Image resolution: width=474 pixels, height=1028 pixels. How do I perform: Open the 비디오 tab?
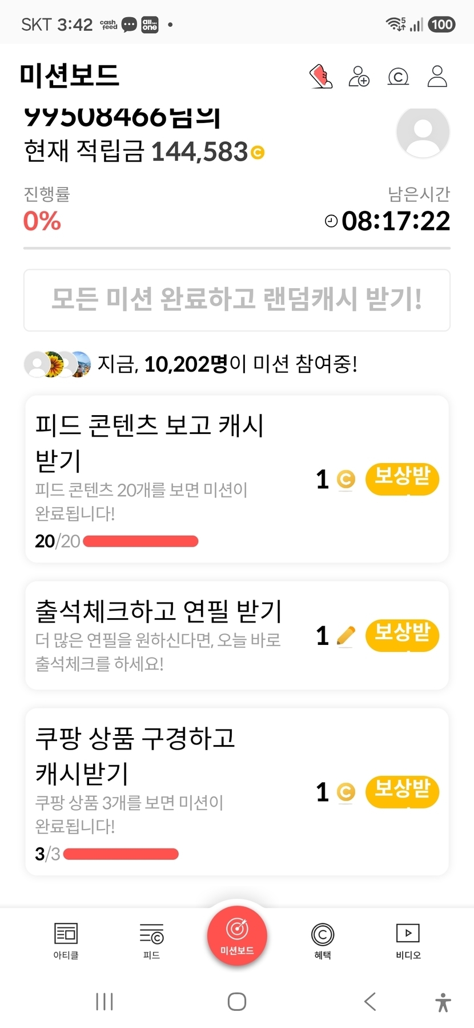click(408, 942)
